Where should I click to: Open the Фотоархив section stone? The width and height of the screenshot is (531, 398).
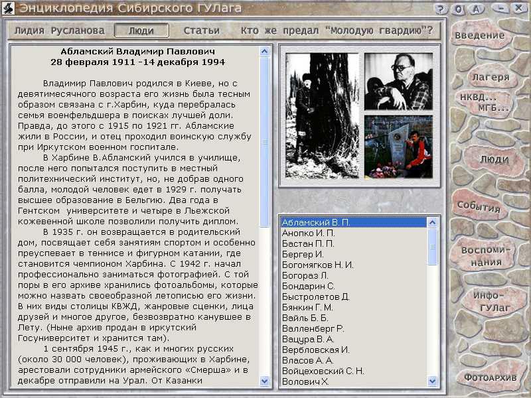[491, 377]
